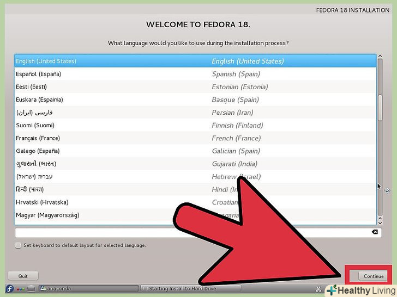Image resolution: width=397 pixels, height=297 pixels.
Task: Select Persian (Iran) language row
Action: (195, 113)
